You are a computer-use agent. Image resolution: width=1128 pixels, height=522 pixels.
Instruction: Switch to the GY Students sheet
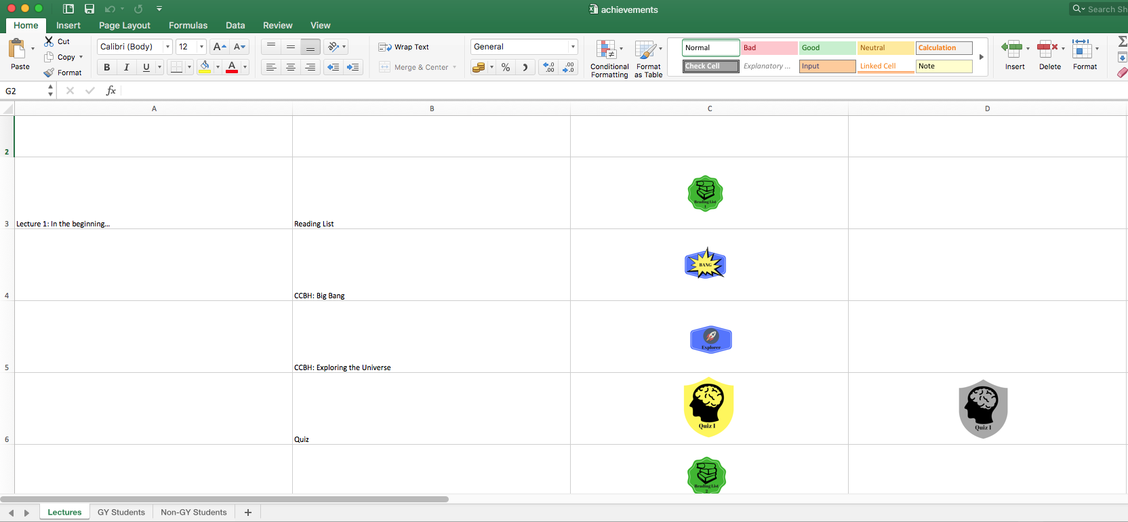pyautogui.click(x=121, y=513)
